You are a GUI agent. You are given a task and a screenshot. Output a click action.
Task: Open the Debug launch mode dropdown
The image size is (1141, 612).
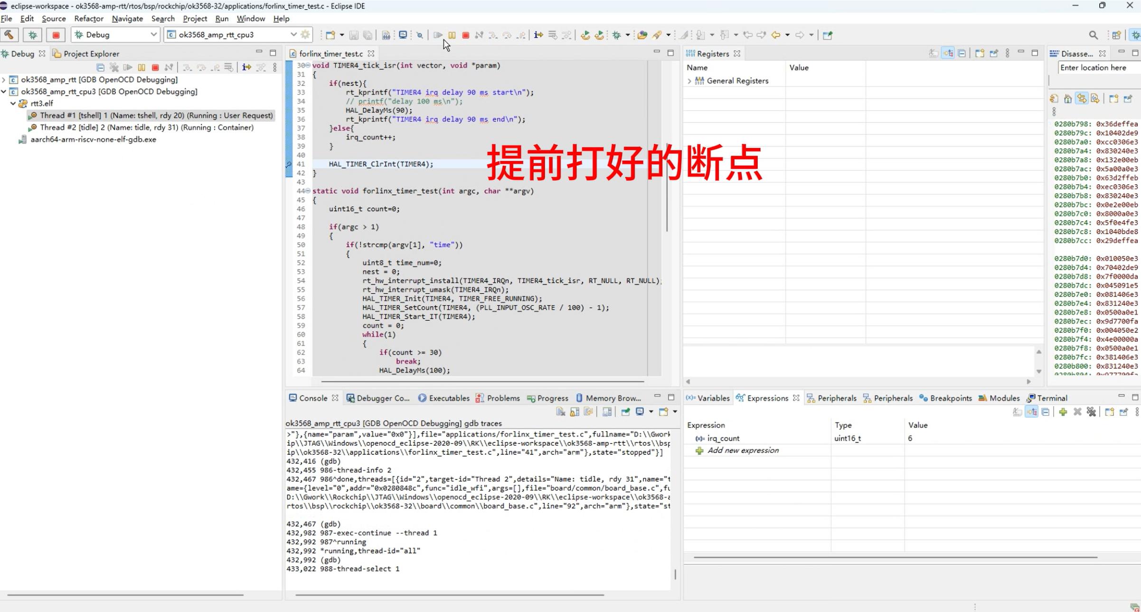(x=153, y=35)
